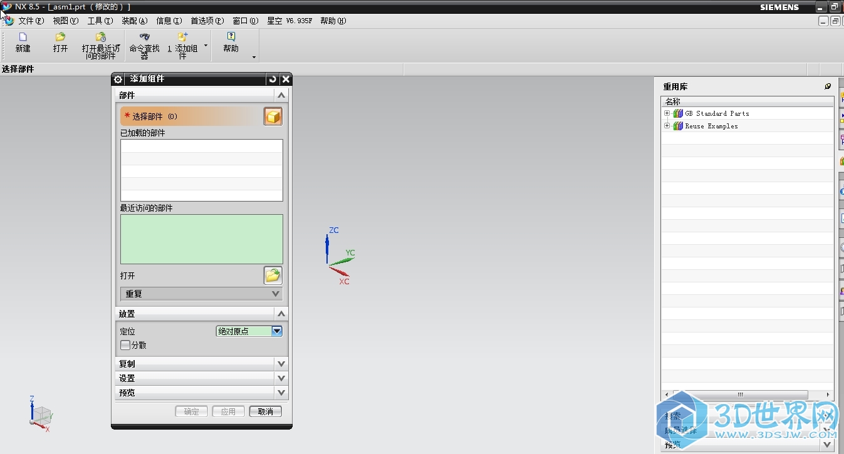Click the reset arrow icon in 添加组件 dialog

(273, 79)
